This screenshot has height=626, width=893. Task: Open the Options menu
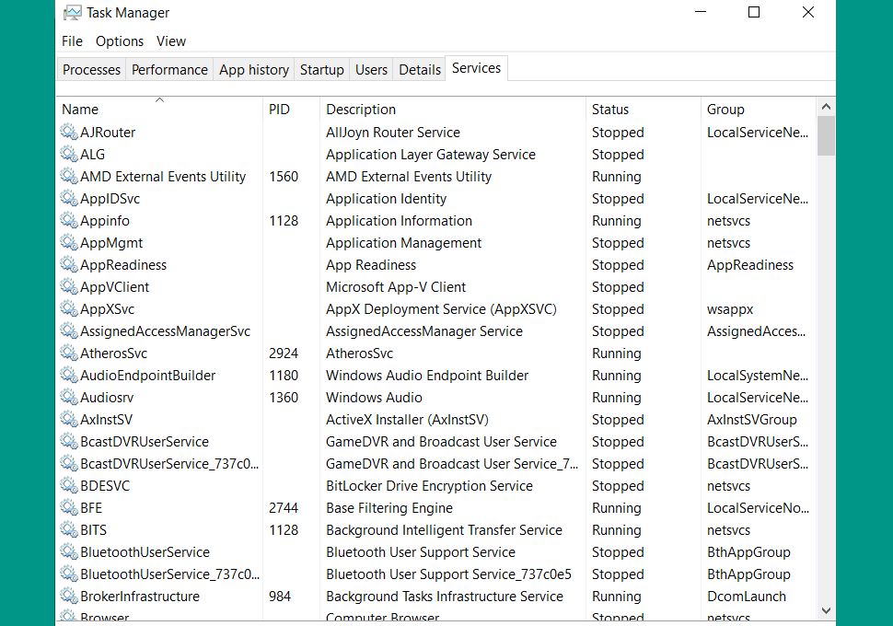[x=120, y=41]
